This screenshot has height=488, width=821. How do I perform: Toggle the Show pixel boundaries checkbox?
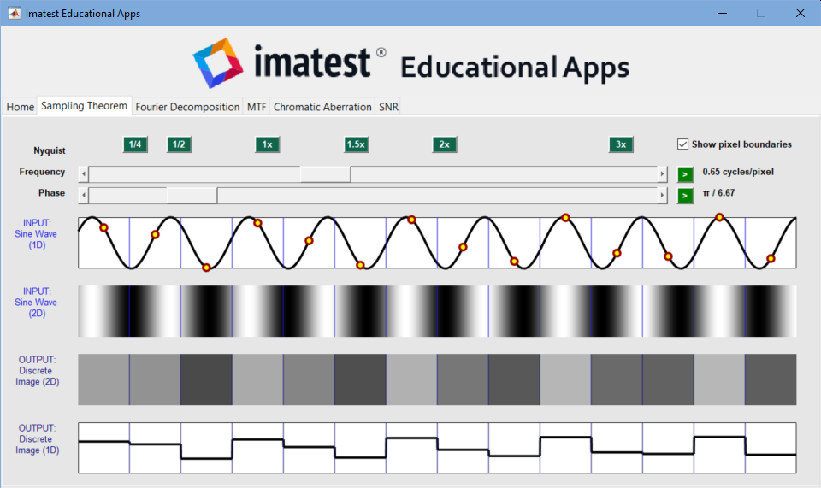pyautogui.click(x=682, y=144)
